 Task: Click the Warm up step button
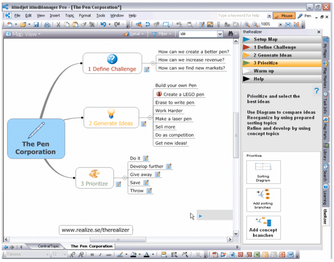282,71
